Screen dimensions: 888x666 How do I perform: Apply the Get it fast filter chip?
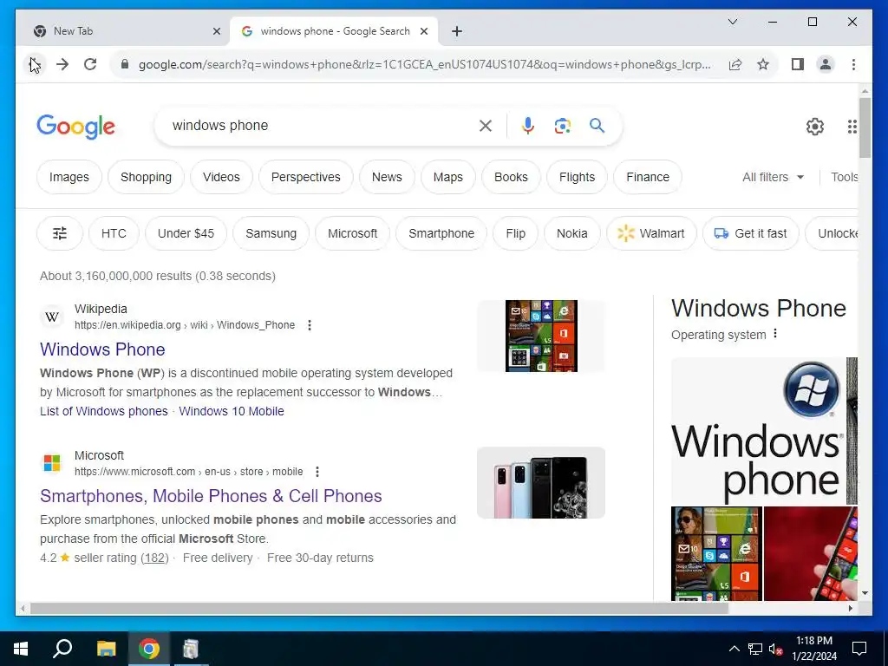point(751,233)
